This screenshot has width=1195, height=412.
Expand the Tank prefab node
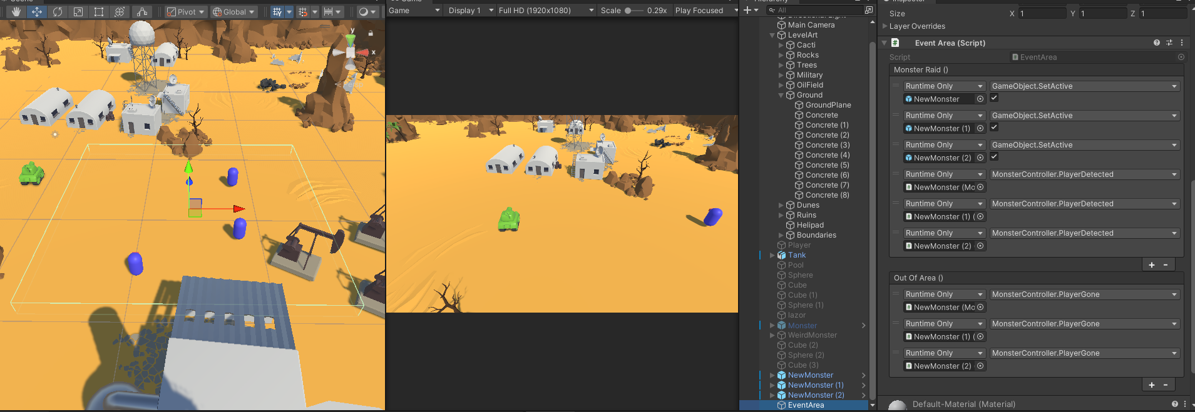point(772,255)
